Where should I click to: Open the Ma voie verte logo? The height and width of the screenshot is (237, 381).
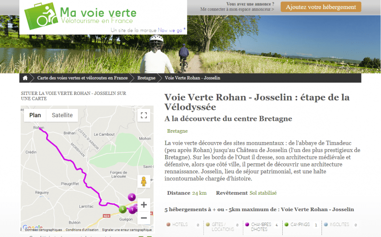[80, 16]
